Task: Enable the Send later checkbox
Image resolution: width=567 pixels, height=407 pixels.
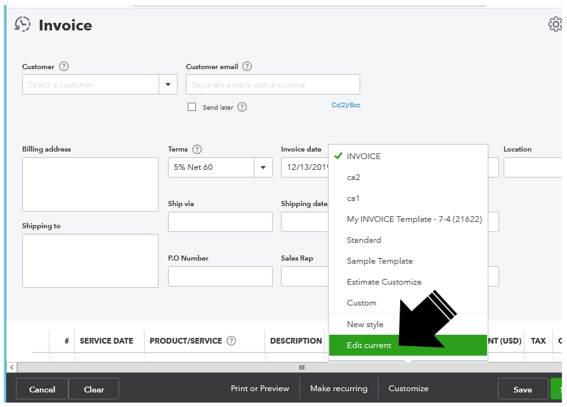Action: pos(192,107)
